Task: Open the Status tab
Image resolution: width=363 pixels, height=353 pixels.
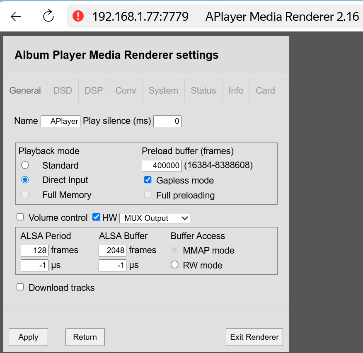Action: [203, 91]
